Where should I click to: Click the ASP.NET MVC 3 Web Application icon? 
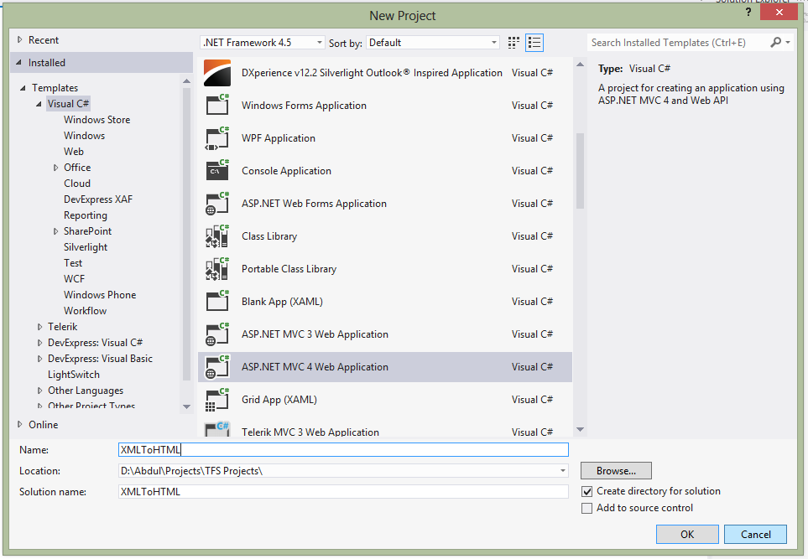point(217,334)
